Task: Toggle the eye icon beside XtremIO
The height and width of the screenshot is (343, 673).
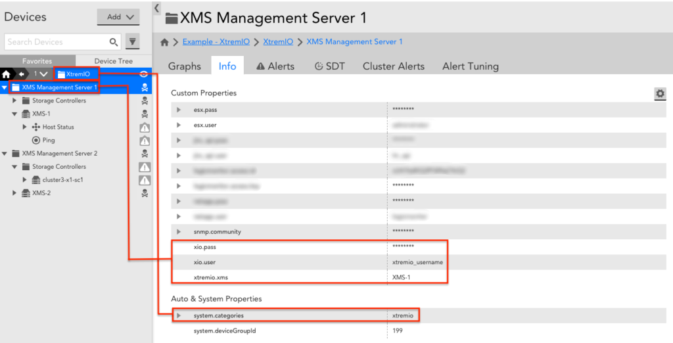Action: (144, 74)
